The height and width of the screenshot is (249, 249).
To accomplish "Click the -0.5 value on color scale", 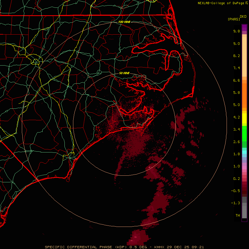I will click(235, 191).
